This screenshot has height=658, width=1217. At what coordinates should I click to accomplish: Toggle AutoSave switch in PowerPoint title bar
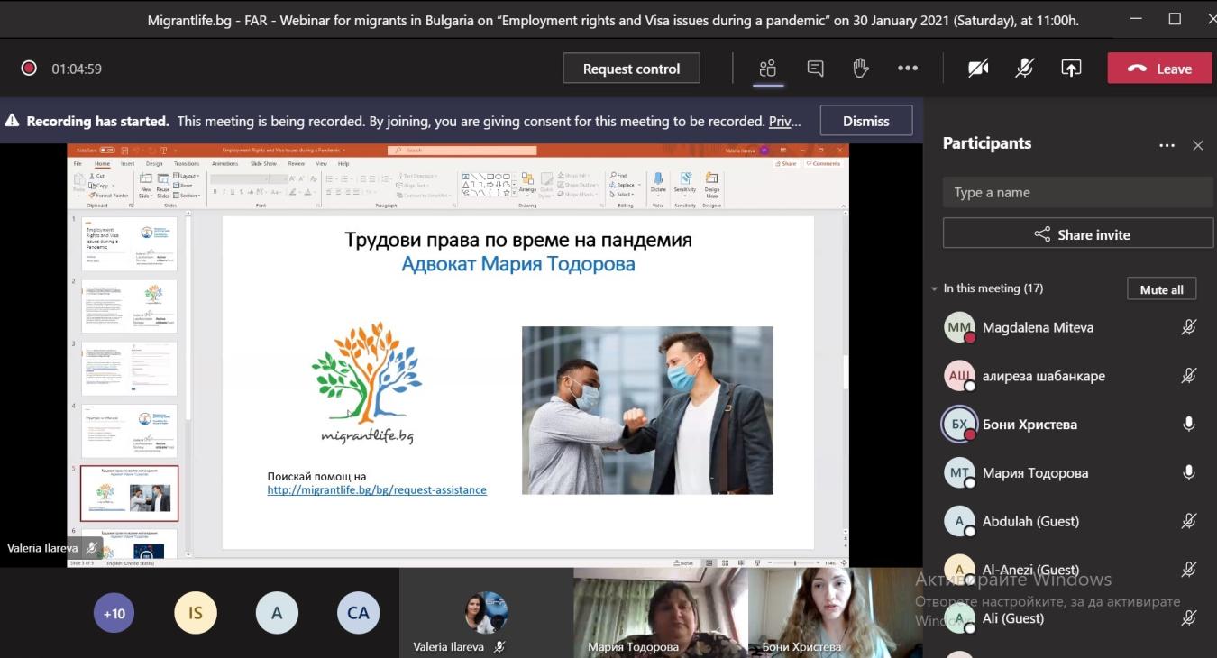point(107,150)
